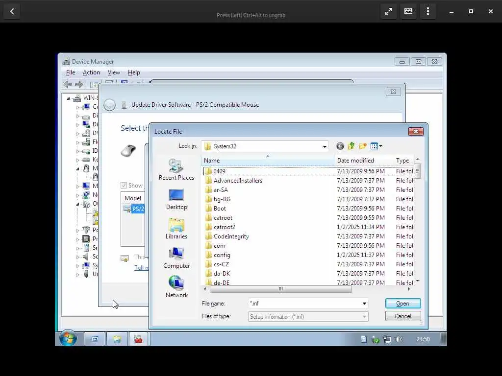Screen dimensions: 502x376
Task: Click Device Manager toolbar forward arrow
Action: pyautogui.click(x=79, y=84)
